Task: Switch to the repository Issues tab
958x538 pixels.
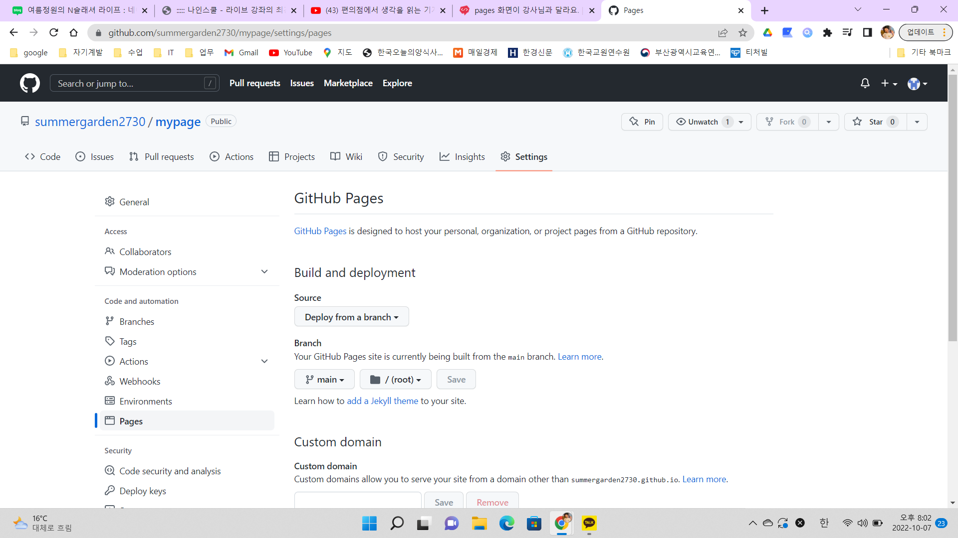Action: pyautogui.click(x=94, y=157)
